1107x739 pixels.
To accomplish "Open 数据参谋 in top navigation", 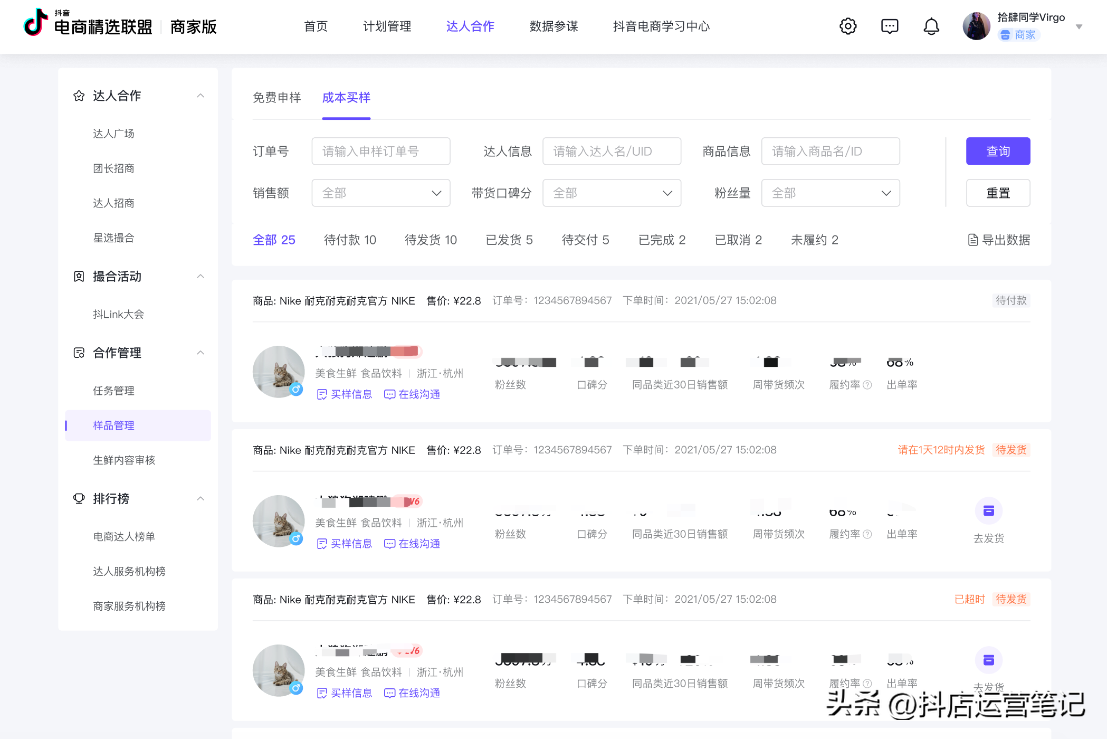I will tap(554, 26).
